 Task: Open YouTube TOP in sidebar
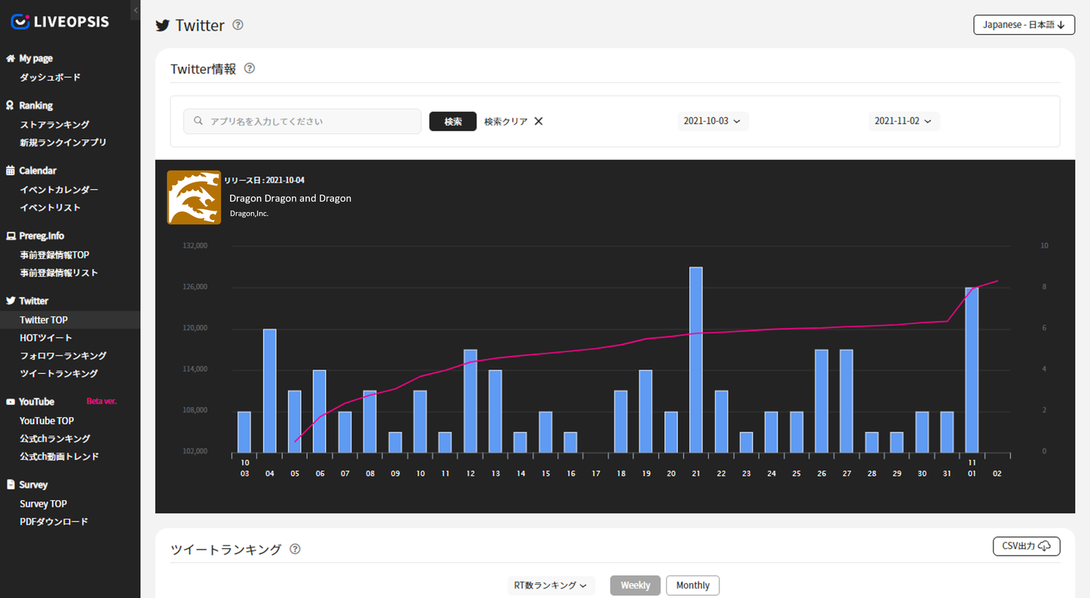click(x=47, y=421)
